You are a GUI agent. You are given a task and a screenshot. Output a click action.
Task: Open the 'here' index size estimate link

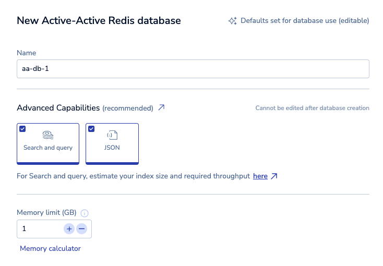[x=260, y=176]
